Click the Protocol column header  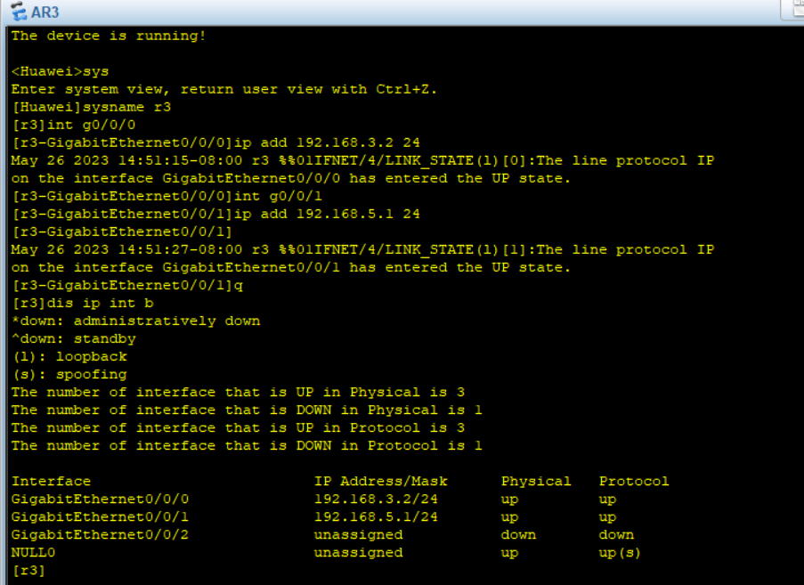634,481
